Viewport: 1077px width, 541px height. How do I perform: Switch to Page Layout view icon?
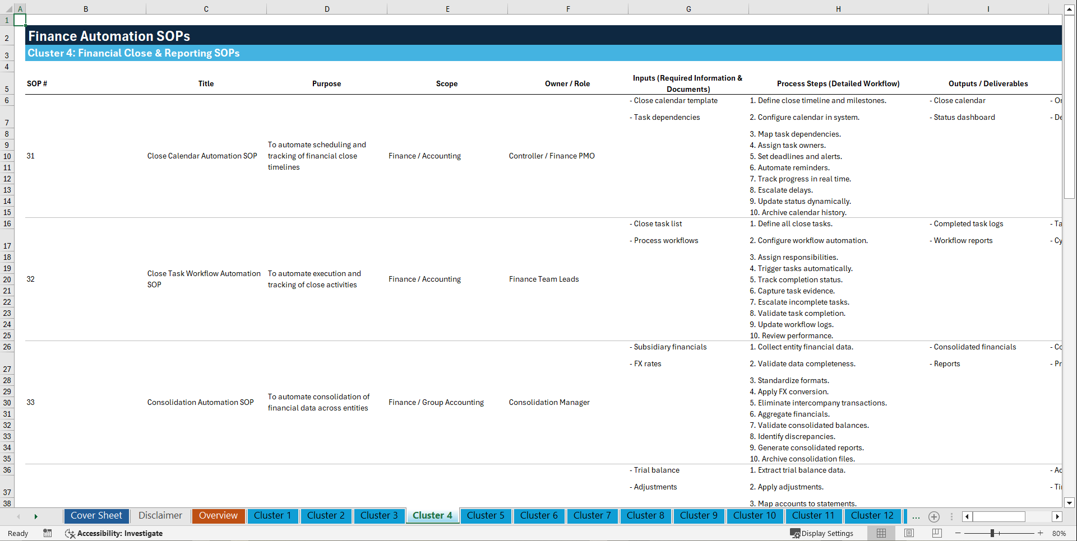pyautogui.click(x=909, y=533)
